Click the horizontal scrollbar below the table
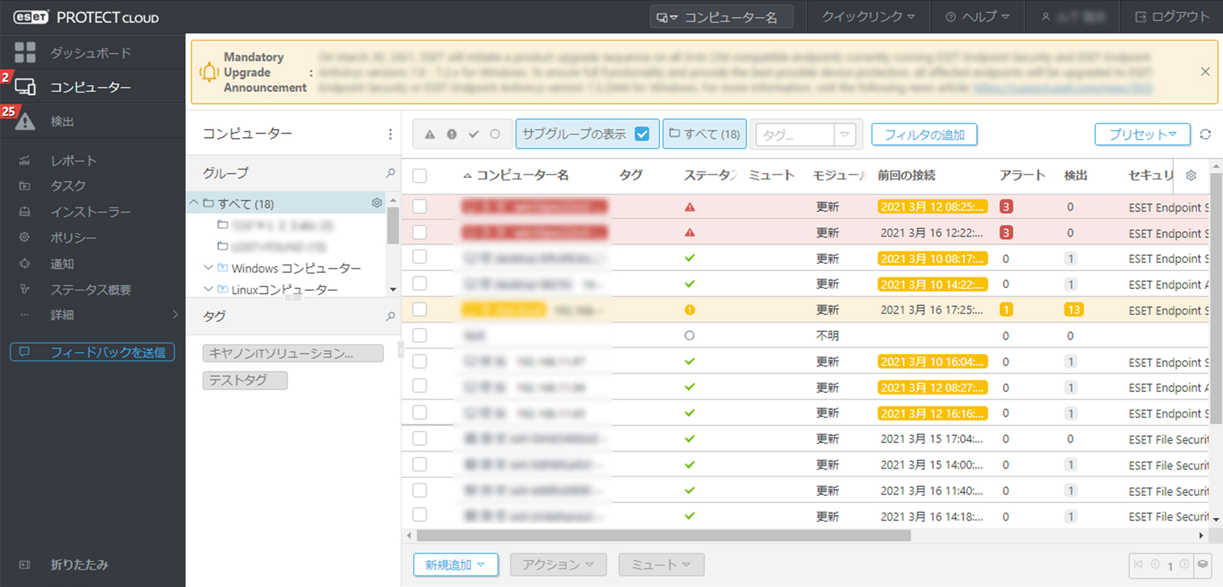The width and height of the screenshot is (1223, 587). pyautogui.click(x=663, y=535)
